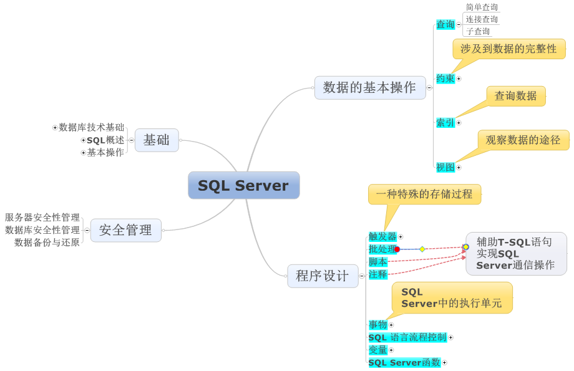
Task: Select the central SQL Server topic
Action: click(244, 185)
